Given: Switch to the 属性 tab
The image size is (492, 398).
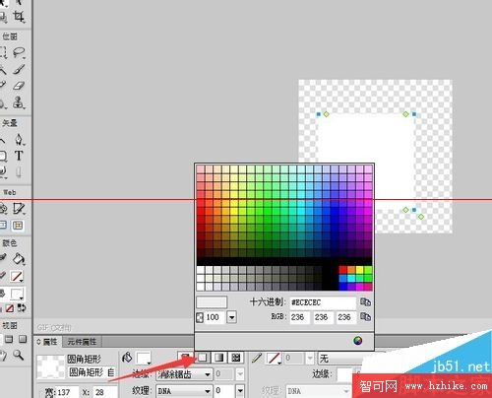Looking at the screenshot, I should (47, 342).
